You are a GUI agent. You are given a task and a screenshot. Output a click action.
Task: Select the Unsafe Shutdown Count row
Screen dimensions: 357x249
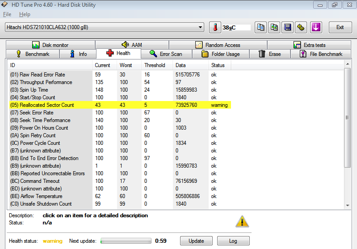click(120, 204)
